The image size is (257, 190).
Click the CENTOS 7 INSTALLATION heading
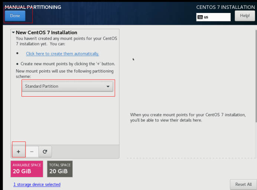225,7
